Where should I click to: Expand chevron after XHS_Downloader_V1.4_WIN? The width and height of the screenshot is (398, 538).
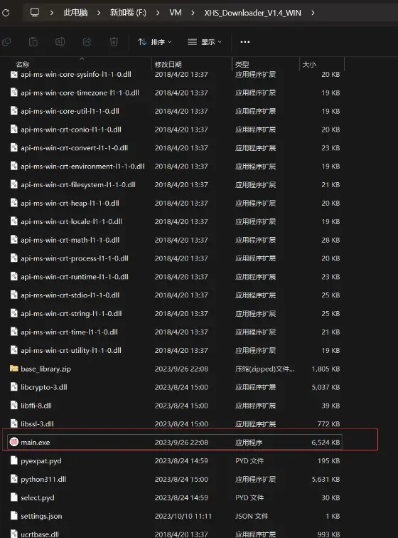click(x=313, y=13)
